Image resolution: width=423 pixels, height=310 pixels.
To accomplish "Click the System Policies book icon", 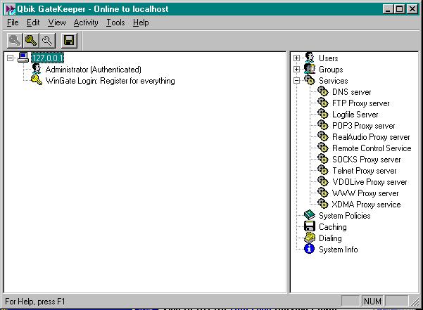I will (x=310, y=215).
